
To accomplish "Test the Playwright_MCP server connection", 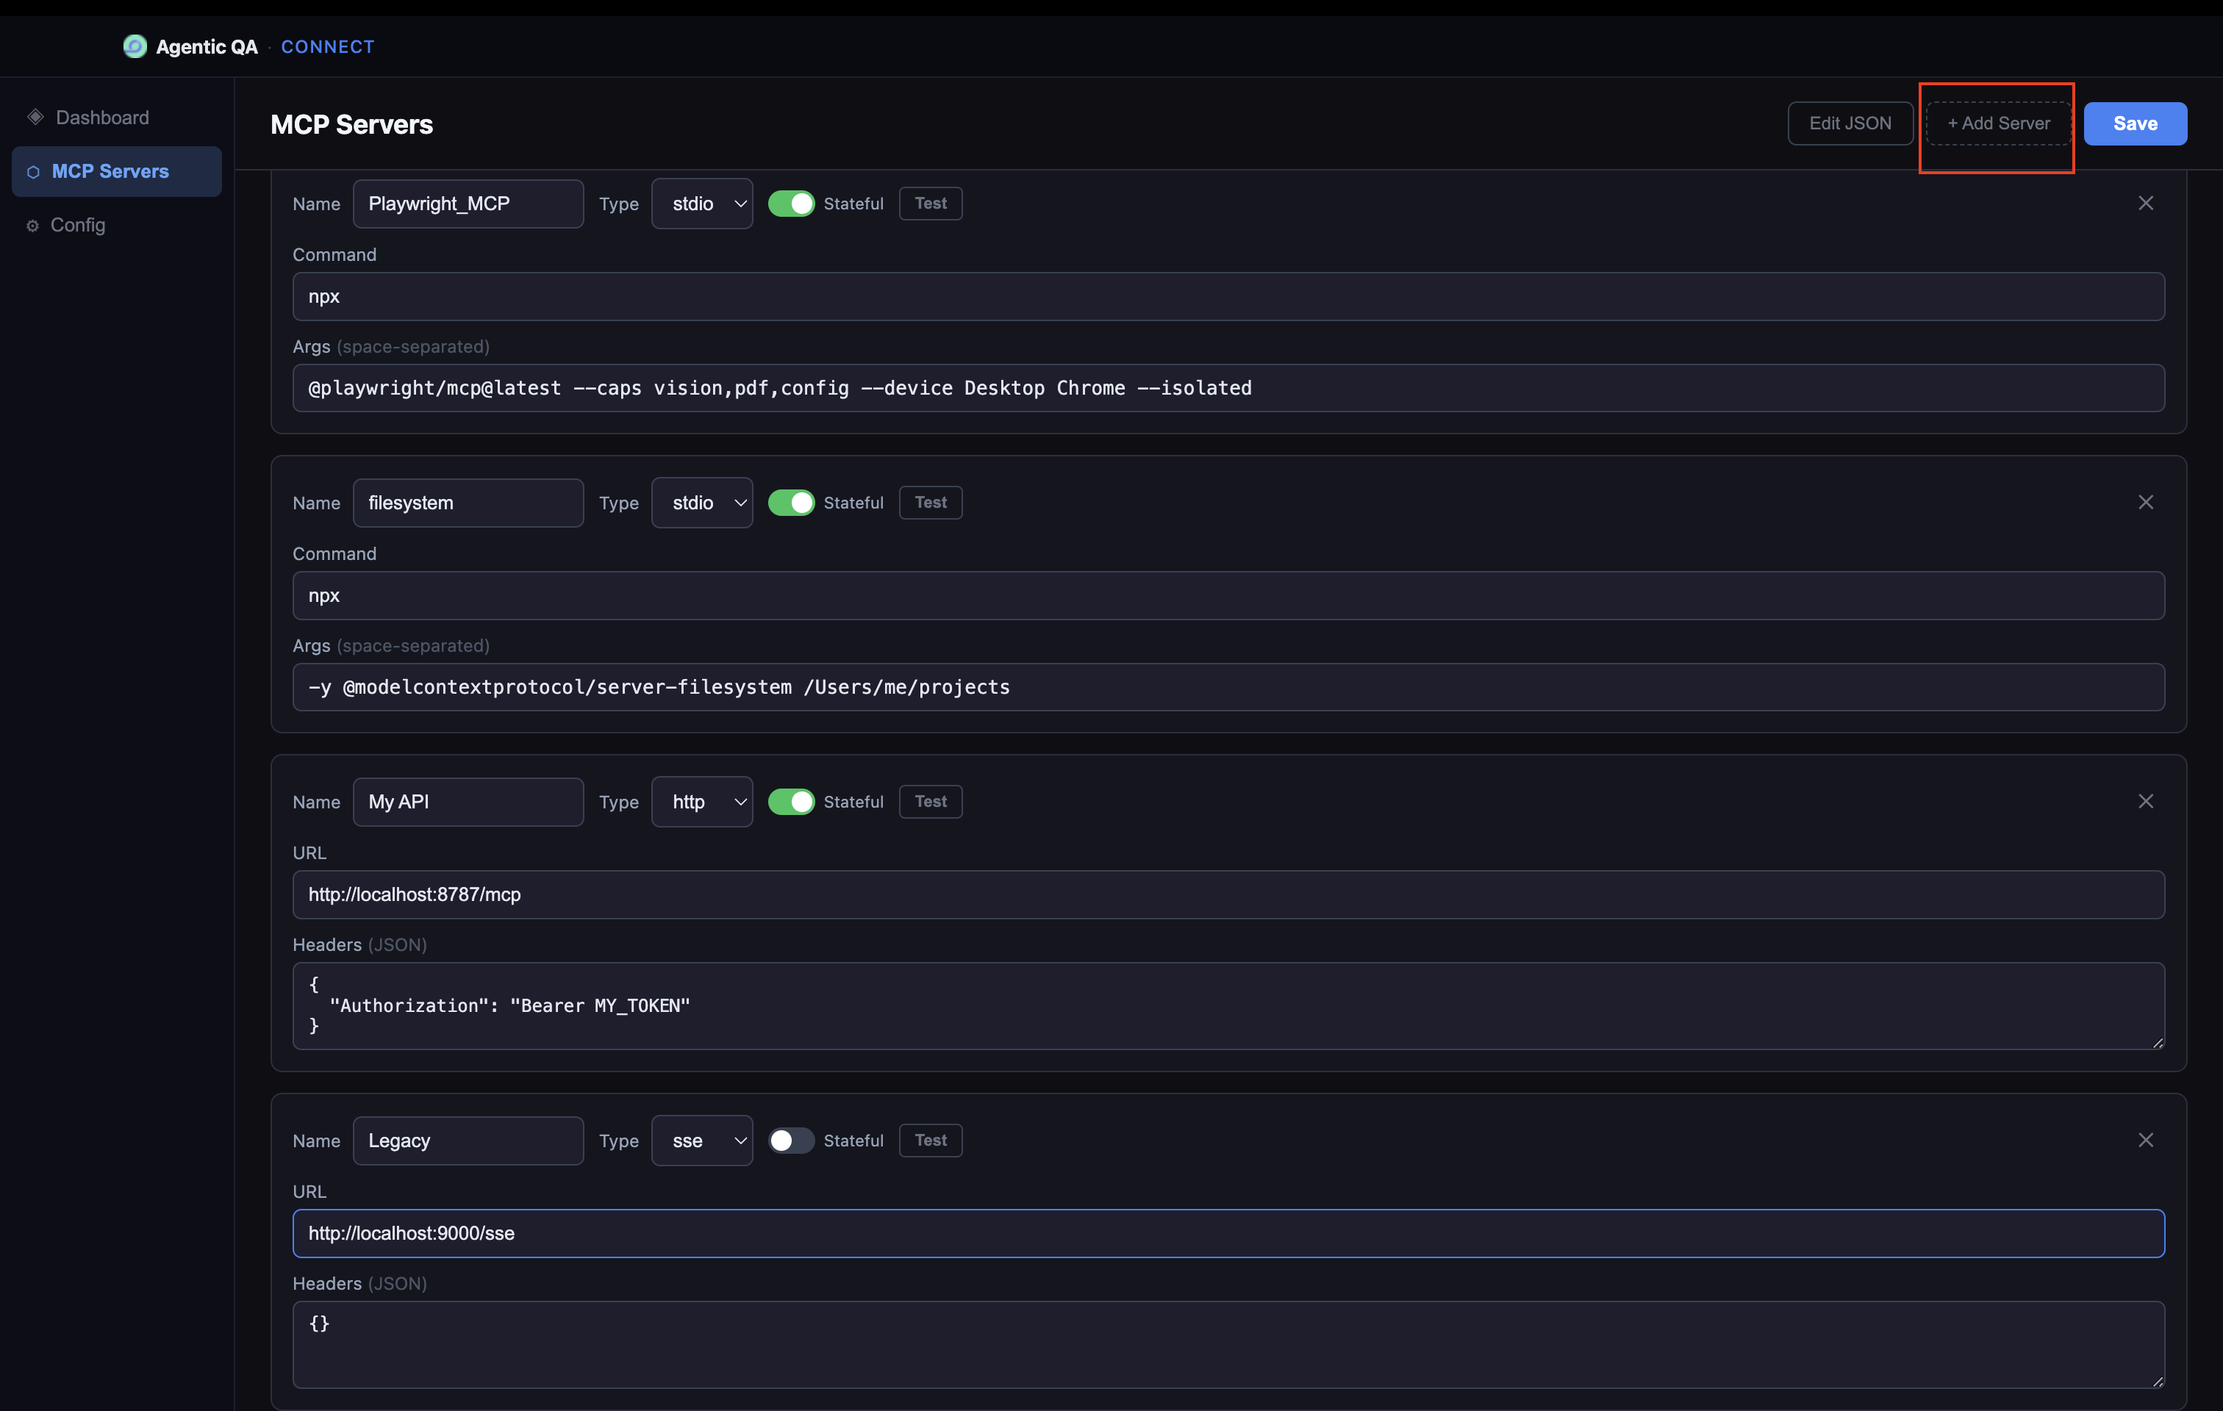I will 931,203.
